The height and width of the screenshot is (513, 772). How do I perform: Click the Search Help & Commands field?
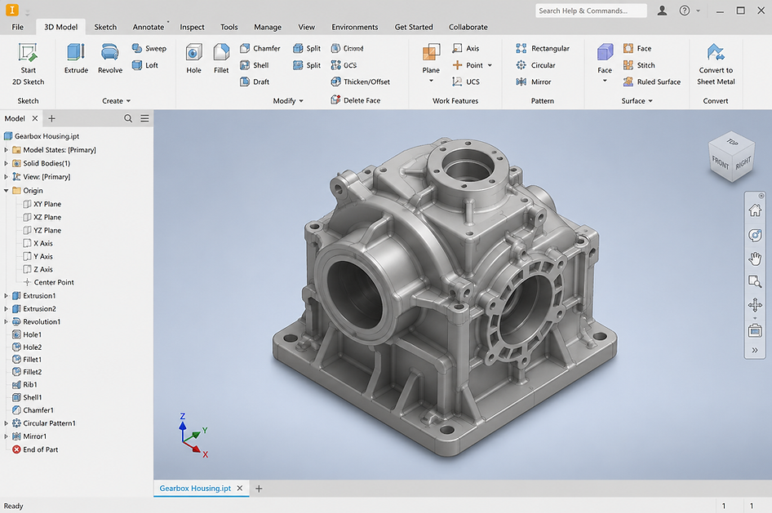pos(591,11)
